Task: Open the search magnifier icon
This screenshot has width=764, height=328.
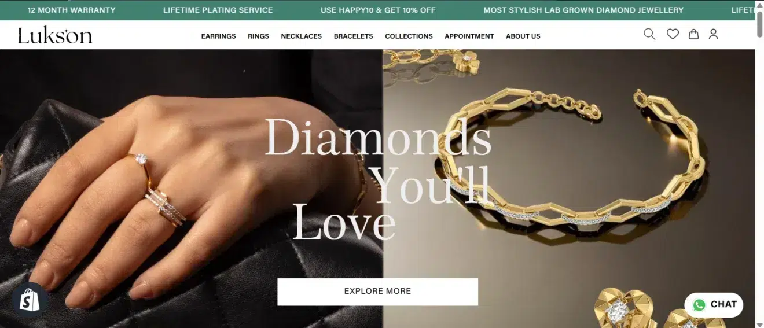Action: (x=649, y=35)
